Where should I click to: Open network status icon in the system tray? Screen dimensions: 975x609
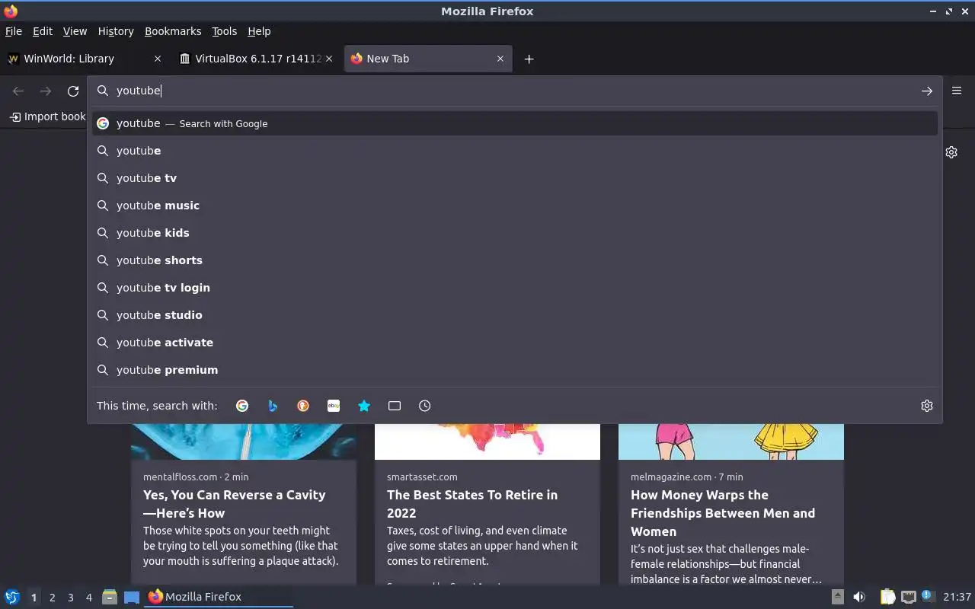(x=908, y=597)
